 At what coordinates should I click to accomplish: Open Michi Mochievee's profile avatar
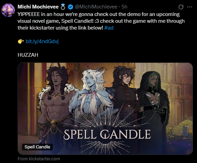[8, 10]
